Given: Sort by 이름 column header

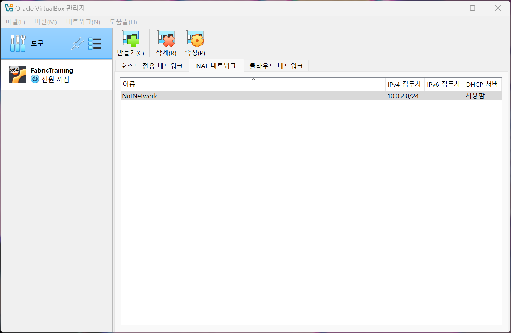Looking at the screenshot, I should click(253, 84).
